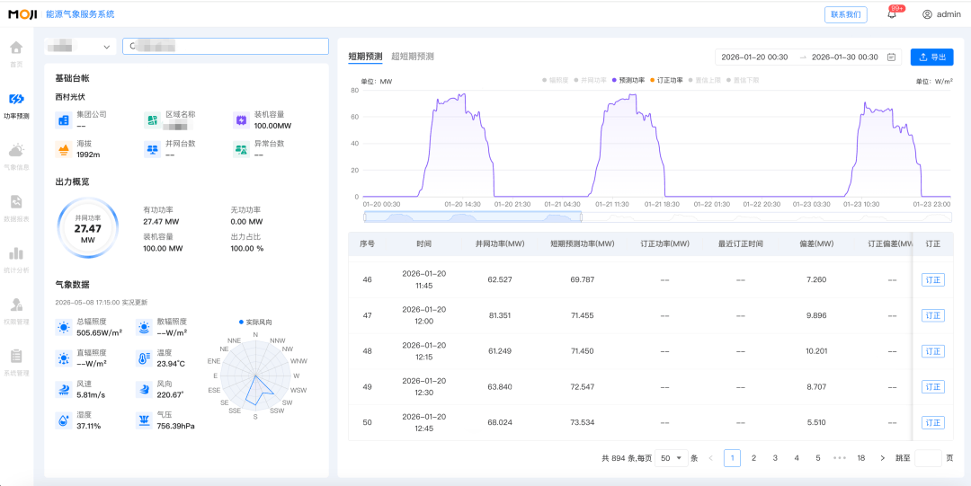Viewport: 971px width, 486px height.
Task: Toggle the 预测功率 legend series
Action: [628, 81]
